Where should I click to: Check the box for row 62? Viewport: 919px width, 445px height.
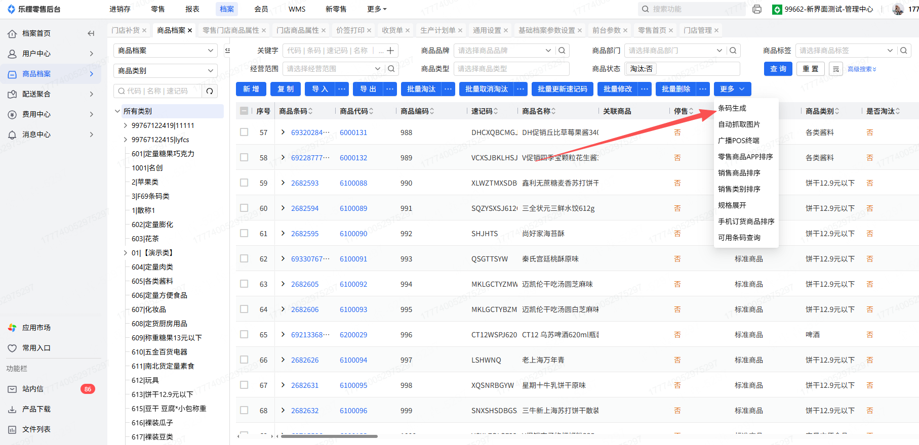pos(244,259)
